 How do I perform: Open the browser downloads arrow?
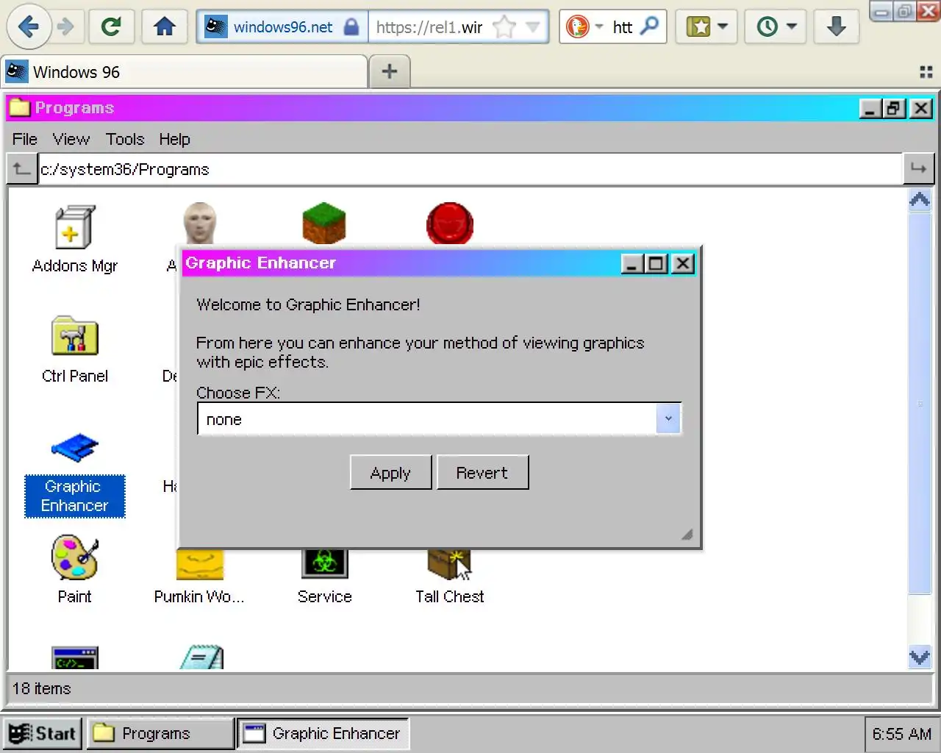[836, 27]
